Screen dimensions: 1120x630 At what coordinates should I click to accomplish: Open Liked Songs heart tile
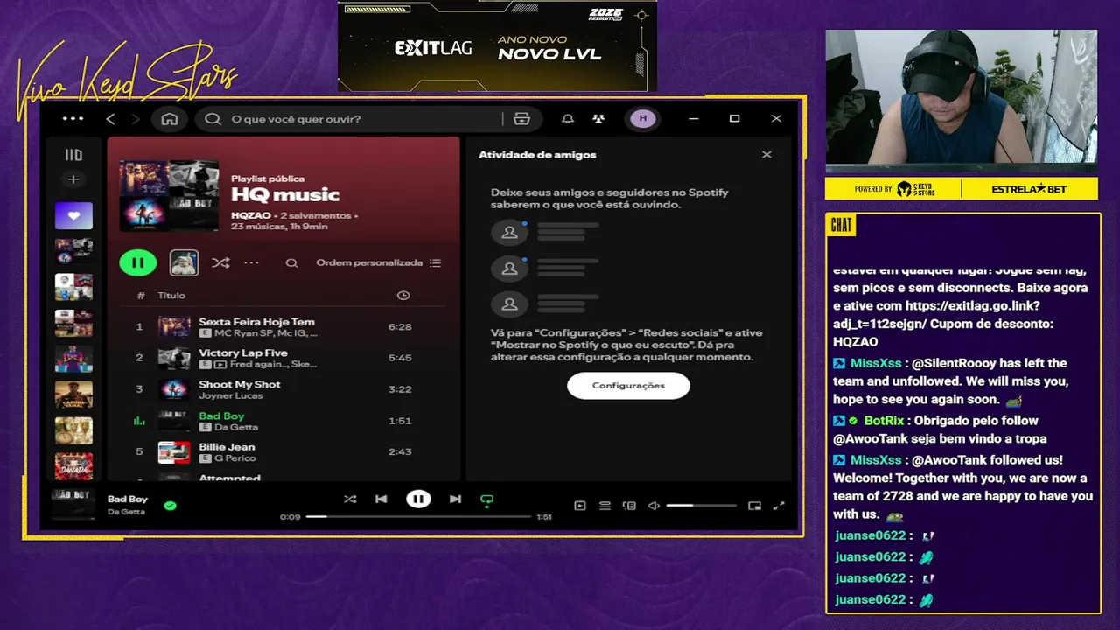pos(73,215)
